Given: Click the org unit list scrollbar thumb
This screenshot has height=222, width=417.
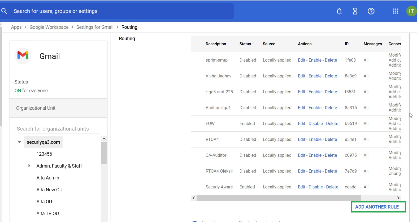Looking at the screenshot, I should (x=104, y=153).
